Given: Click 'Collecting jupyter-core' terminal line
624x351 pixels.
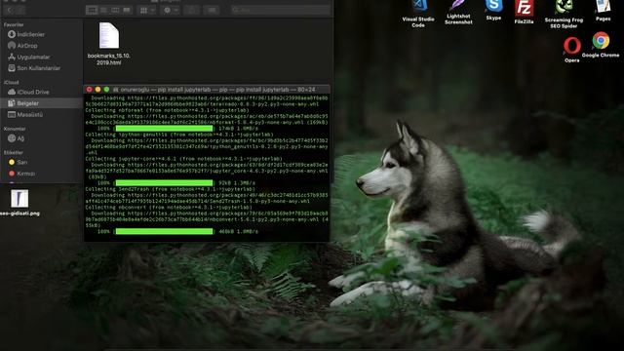Looking at the screenshot, I should point(184,159).
